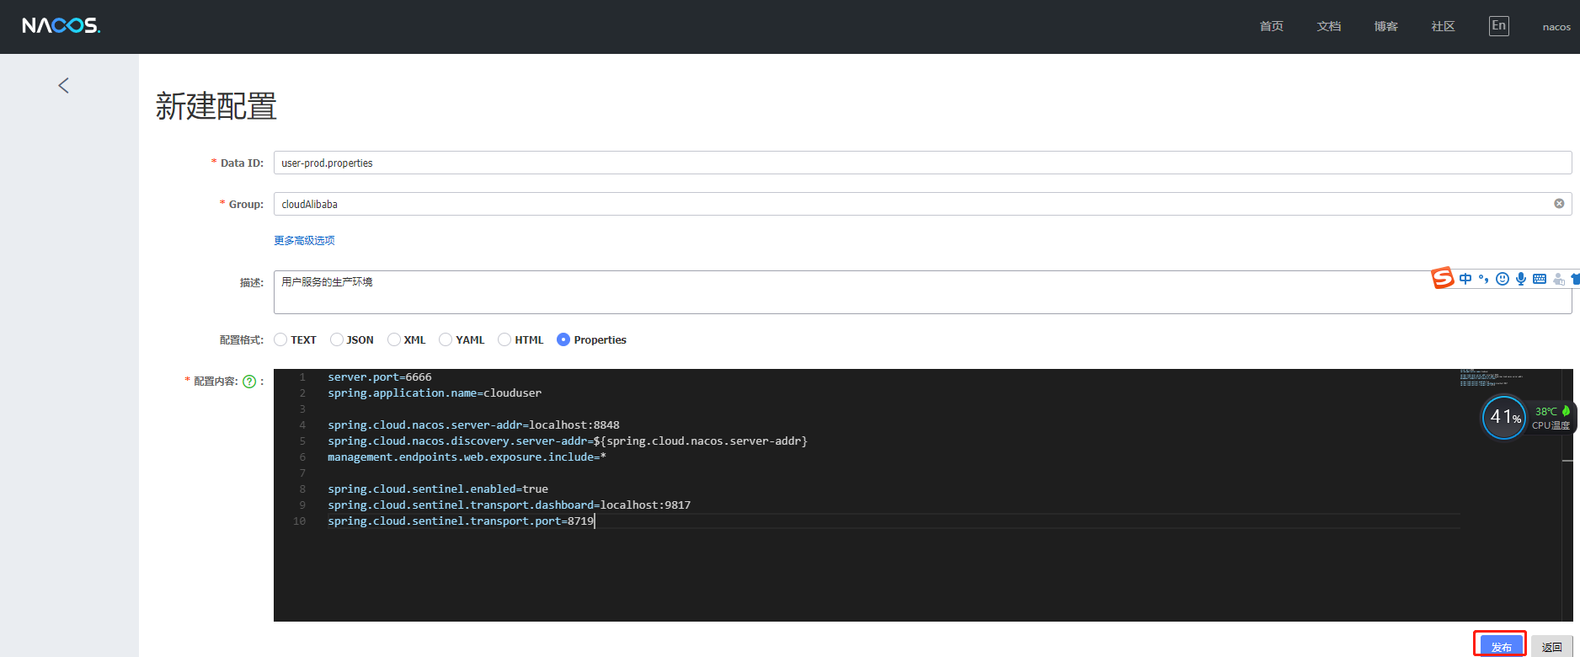Viewport: 1580px width, 657px height.
Task: Focus the Group input field
Action: click(922, 204)
